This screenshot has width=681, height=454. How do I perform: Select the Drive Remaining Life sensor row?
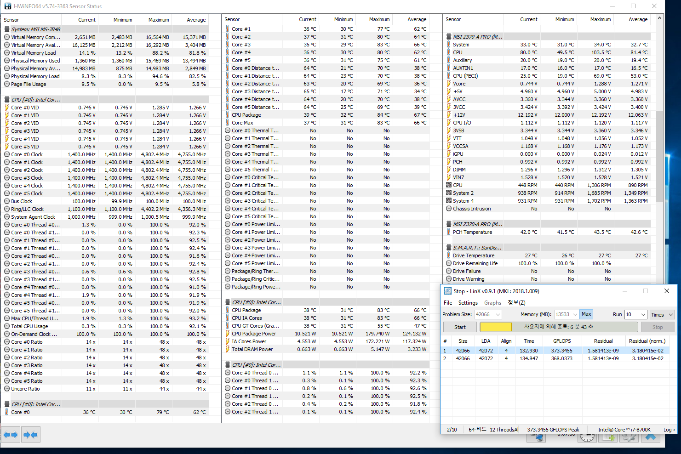547,263
